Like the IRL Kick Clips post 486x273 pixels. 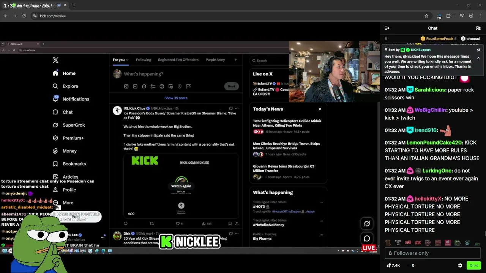[x=179, y=224]
